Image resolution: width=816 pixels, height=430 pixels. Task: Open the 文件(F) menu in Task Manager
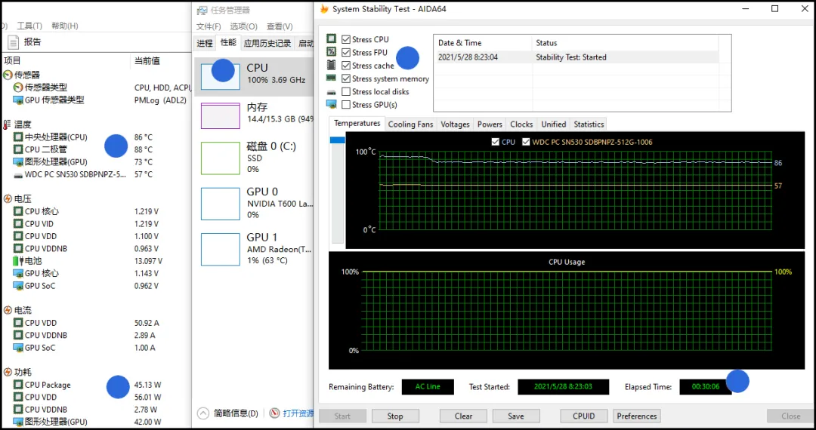coord(209,26)
